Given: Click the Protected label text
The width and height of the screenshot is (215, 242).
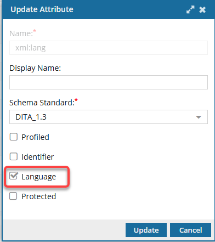Looking at the screenshot, I should pyautogui.click(x=38, y=196).
